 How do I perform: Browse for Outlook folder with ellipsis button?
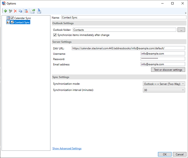pos(181,30)
